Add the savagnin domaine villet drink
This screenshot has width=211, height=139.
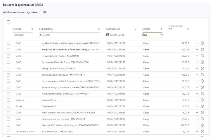click(x=197, y=56)
